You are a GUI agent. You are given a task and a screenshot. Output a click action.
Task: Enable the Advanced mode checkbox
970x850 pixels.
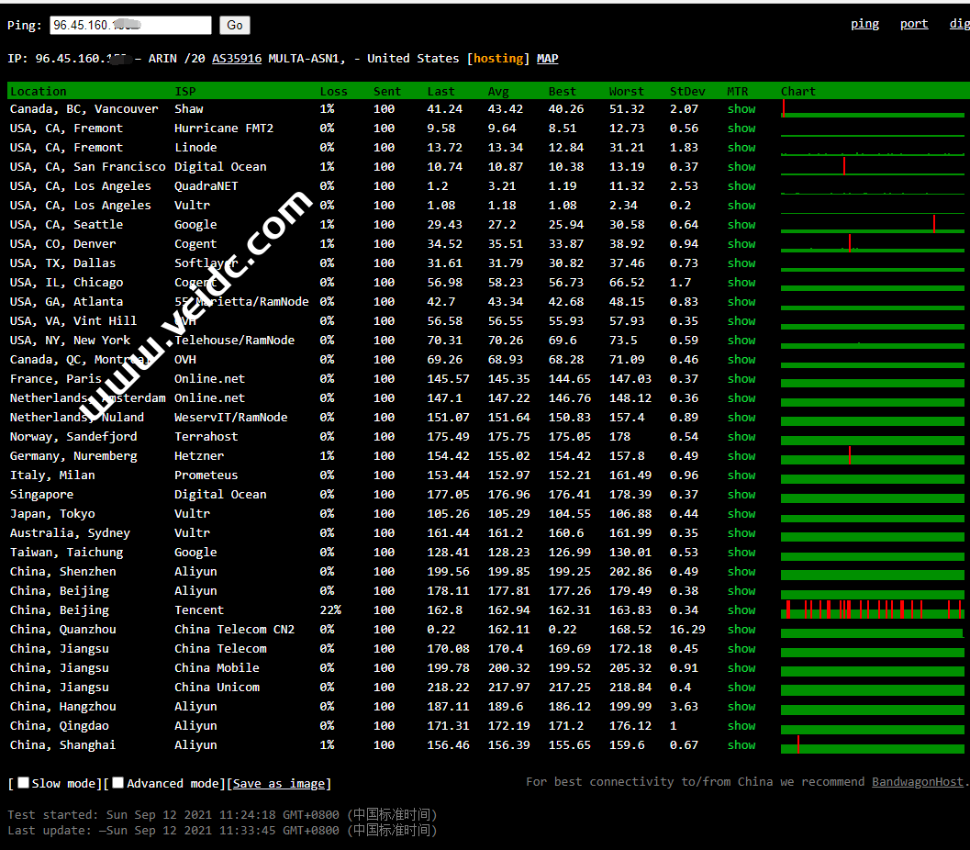coord(118,783)
